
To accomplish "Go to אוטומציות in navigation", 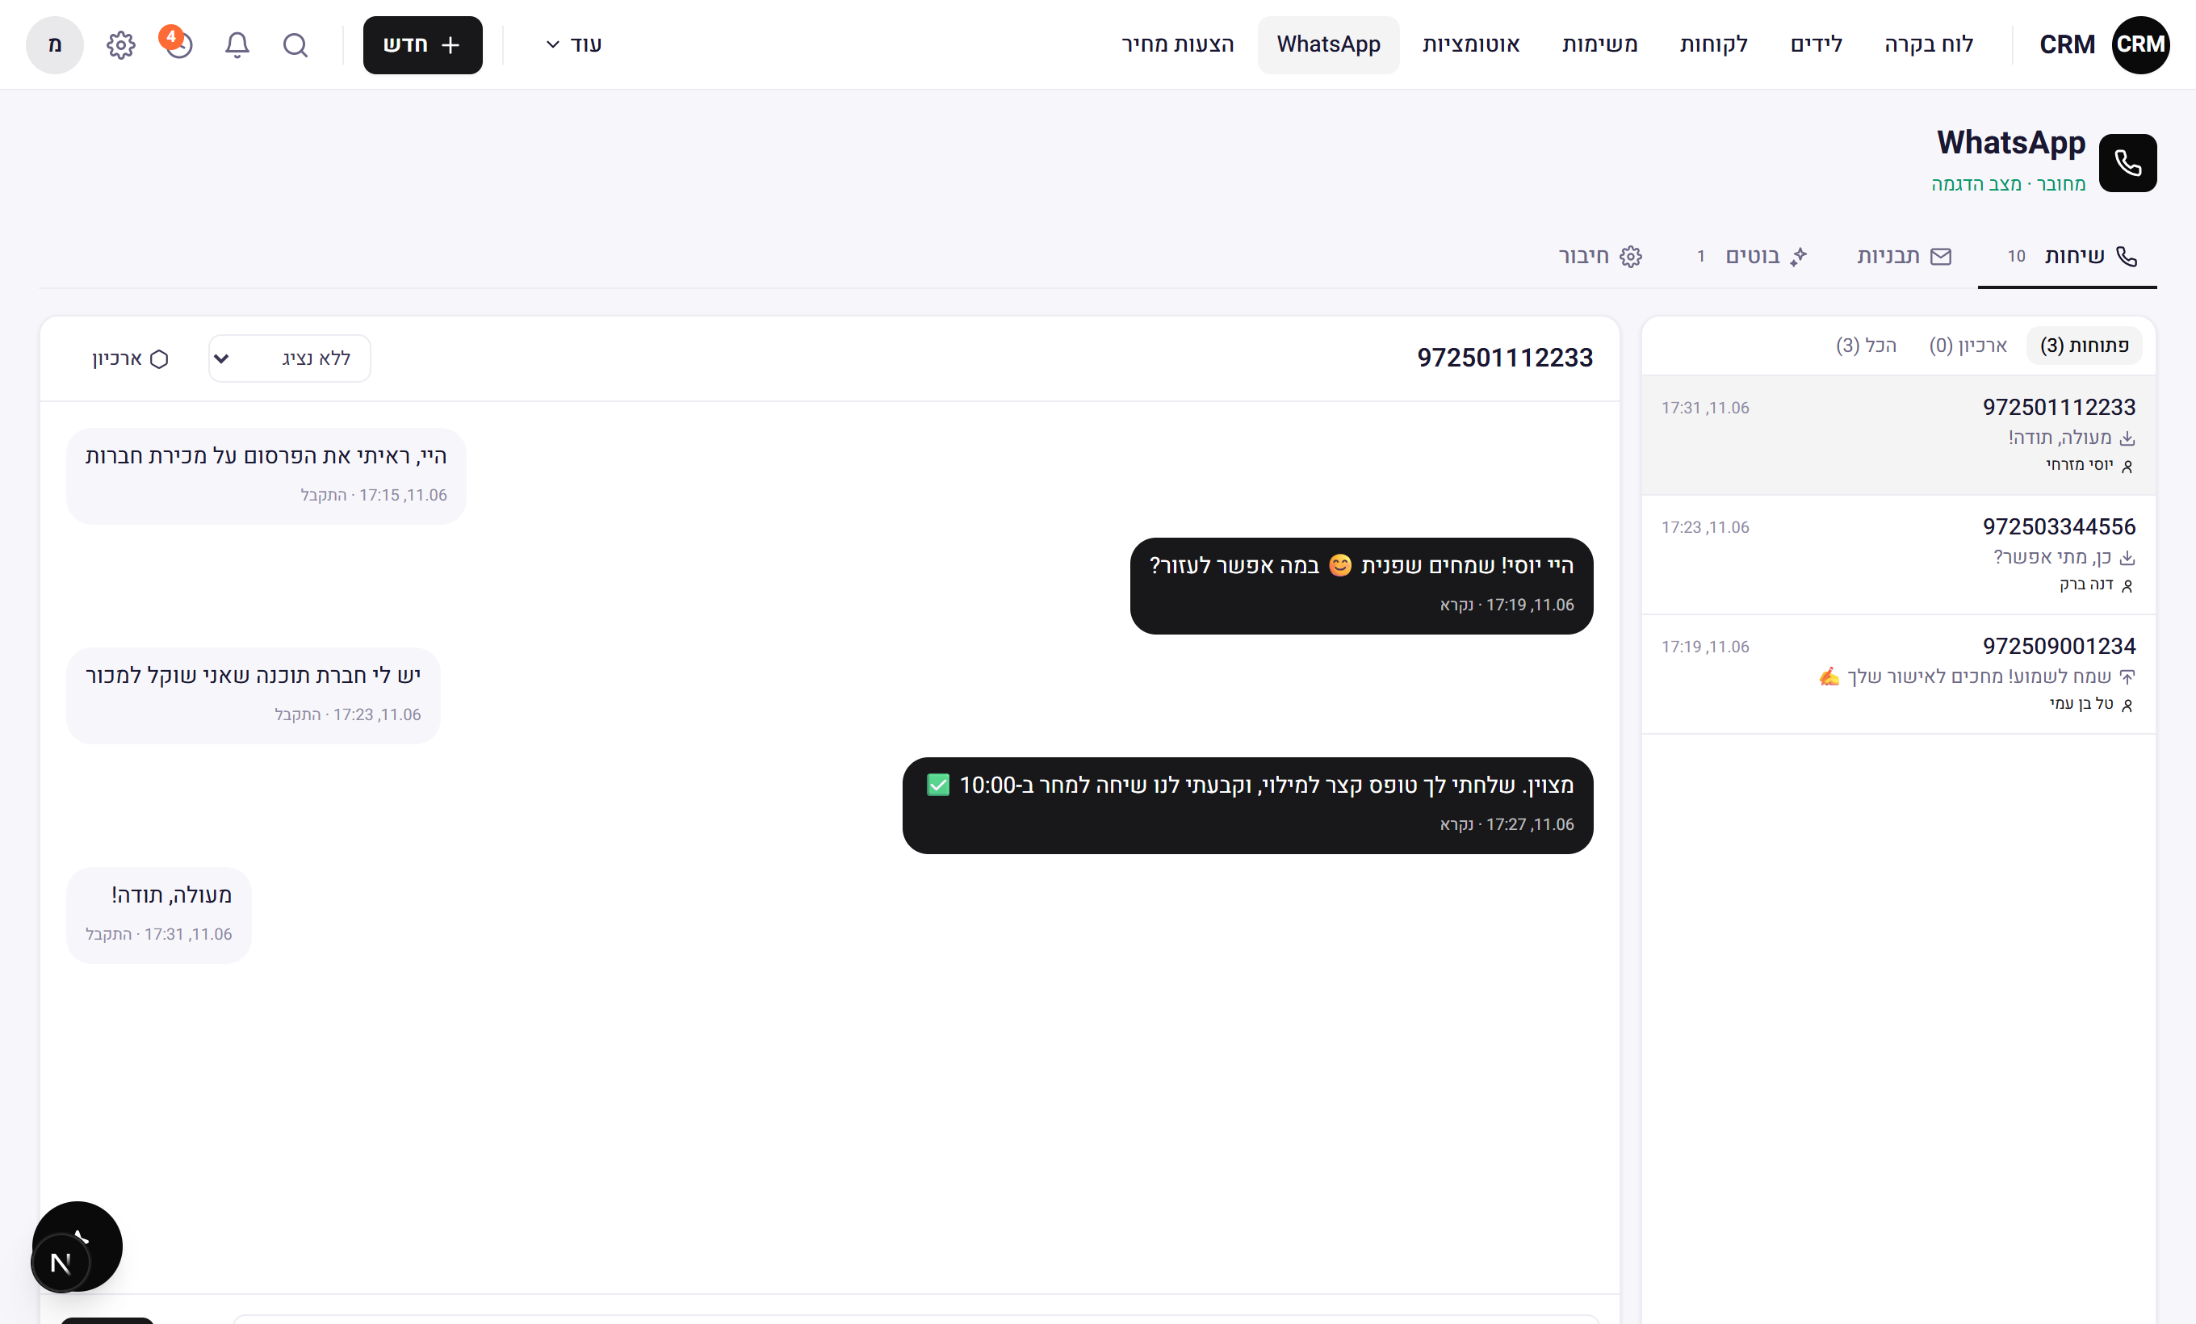I will (1470, 44).
